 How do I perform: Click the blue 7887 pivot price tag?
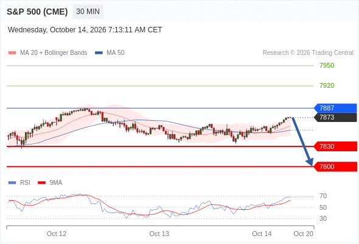335,108
